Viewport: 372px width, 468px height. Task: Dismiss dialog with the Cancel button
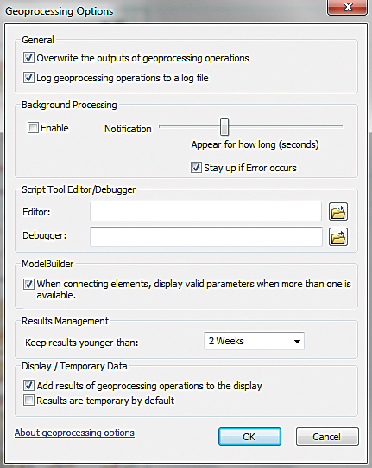click(x=327, y=437)
